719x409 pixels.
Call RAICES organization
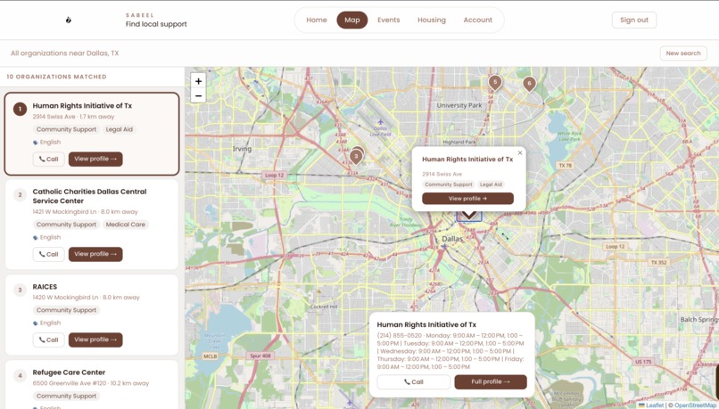48,339
